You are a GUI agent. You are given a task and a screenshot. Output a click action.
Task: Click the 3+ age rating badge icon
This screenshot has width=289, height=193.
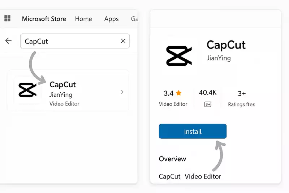click(x=208, y=104)
